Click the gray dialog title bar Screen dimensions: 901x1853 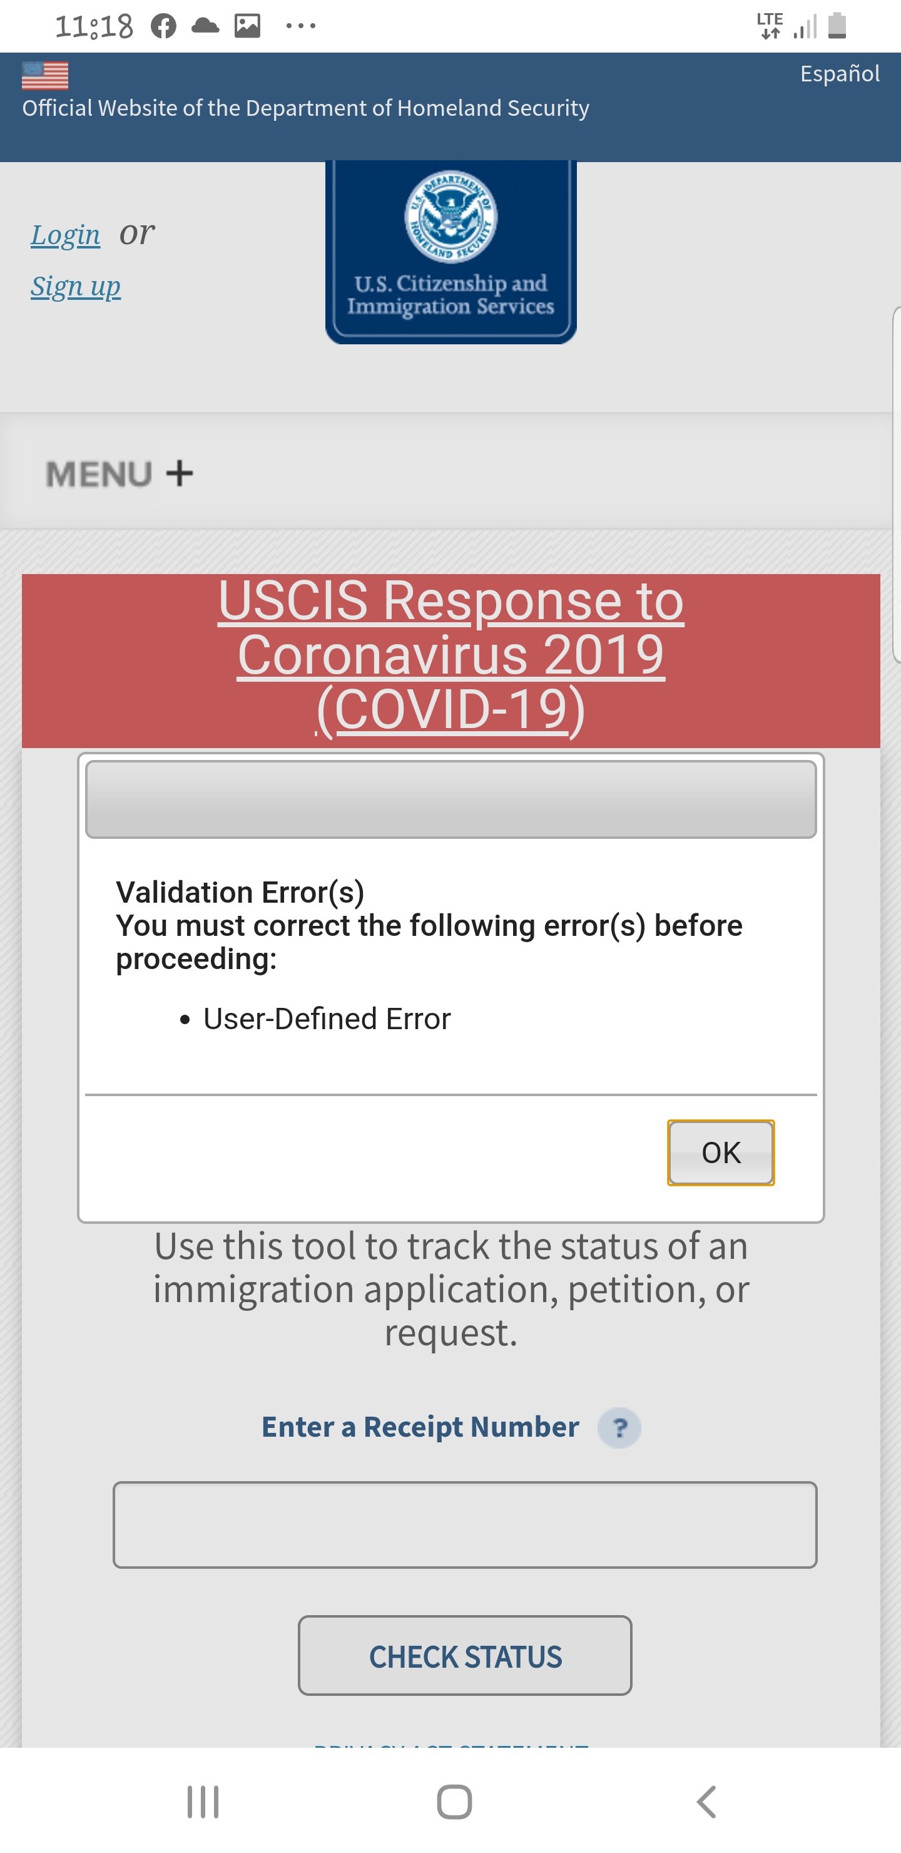click(x=451, y=799)
